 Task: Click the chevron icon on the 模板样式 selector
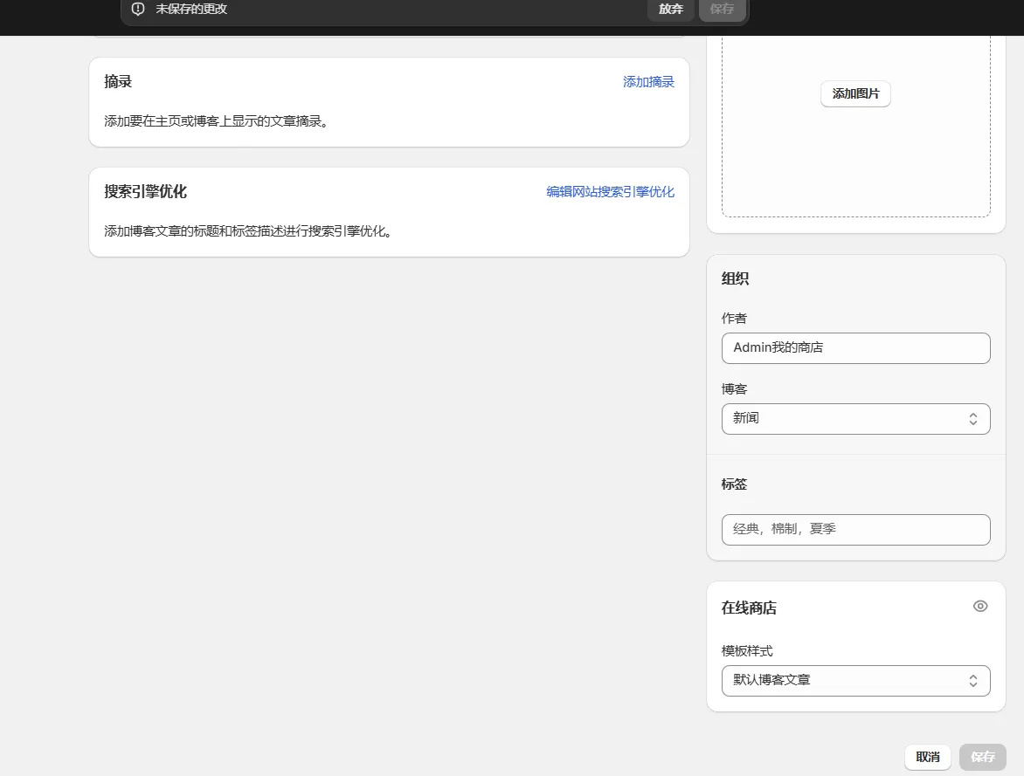972,680
